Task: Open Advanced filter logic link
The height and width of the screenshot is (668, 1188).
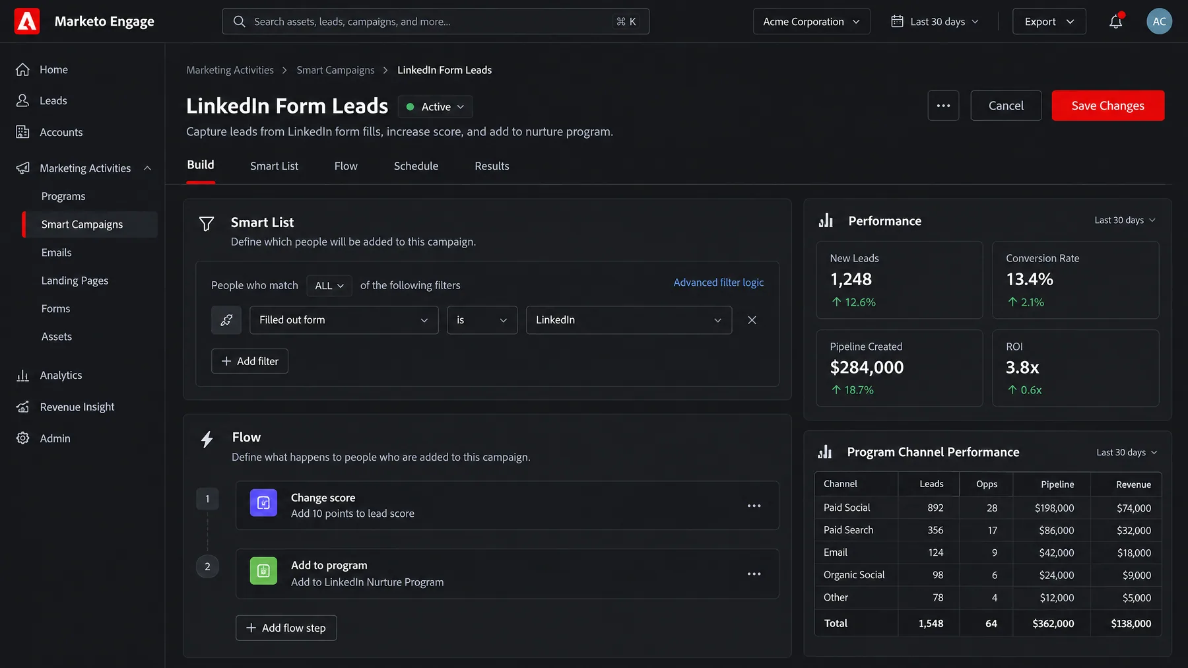Action: pyautogui.click(x=718, y=283)
